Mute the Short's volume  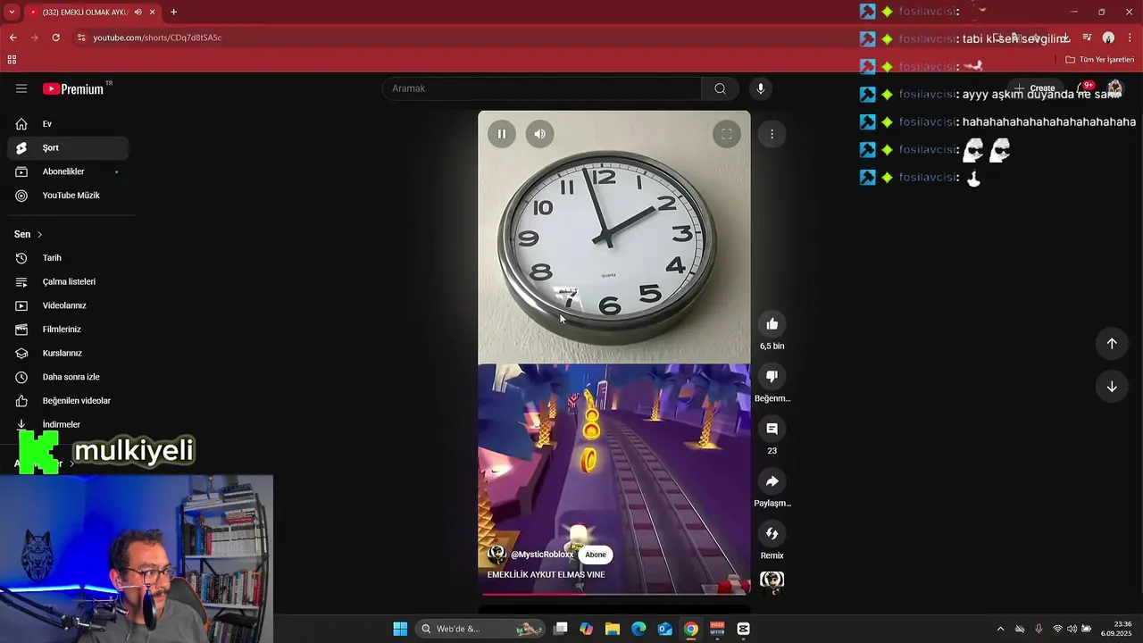pos(539,134)
